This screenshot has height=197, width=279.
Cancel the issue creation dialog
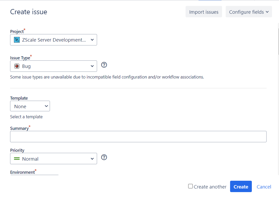264,187
